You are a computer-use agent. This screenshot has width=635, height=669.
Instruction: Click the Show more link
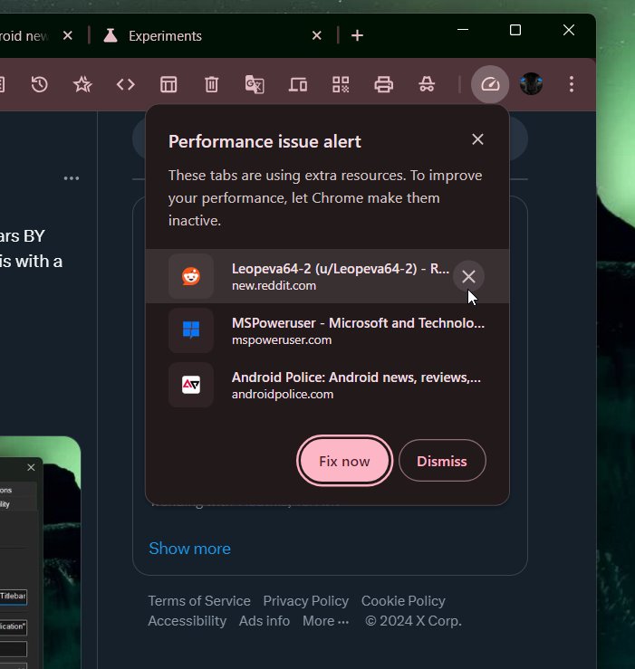point(189,548)
